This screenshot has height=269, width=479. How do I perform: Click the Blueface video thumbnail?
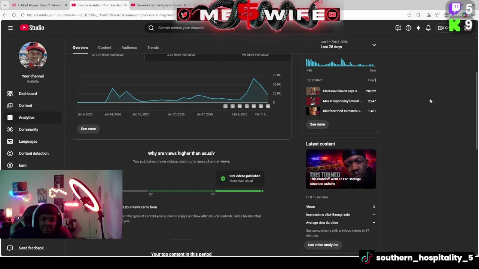[x=313, y=111]
